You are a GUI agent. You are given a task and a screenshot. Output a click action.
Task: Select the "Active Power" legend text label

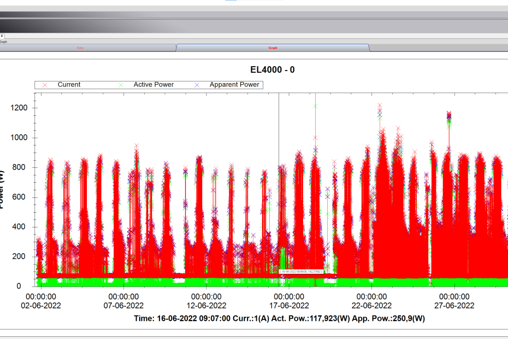pyautogui.click(x=153, y=85)
